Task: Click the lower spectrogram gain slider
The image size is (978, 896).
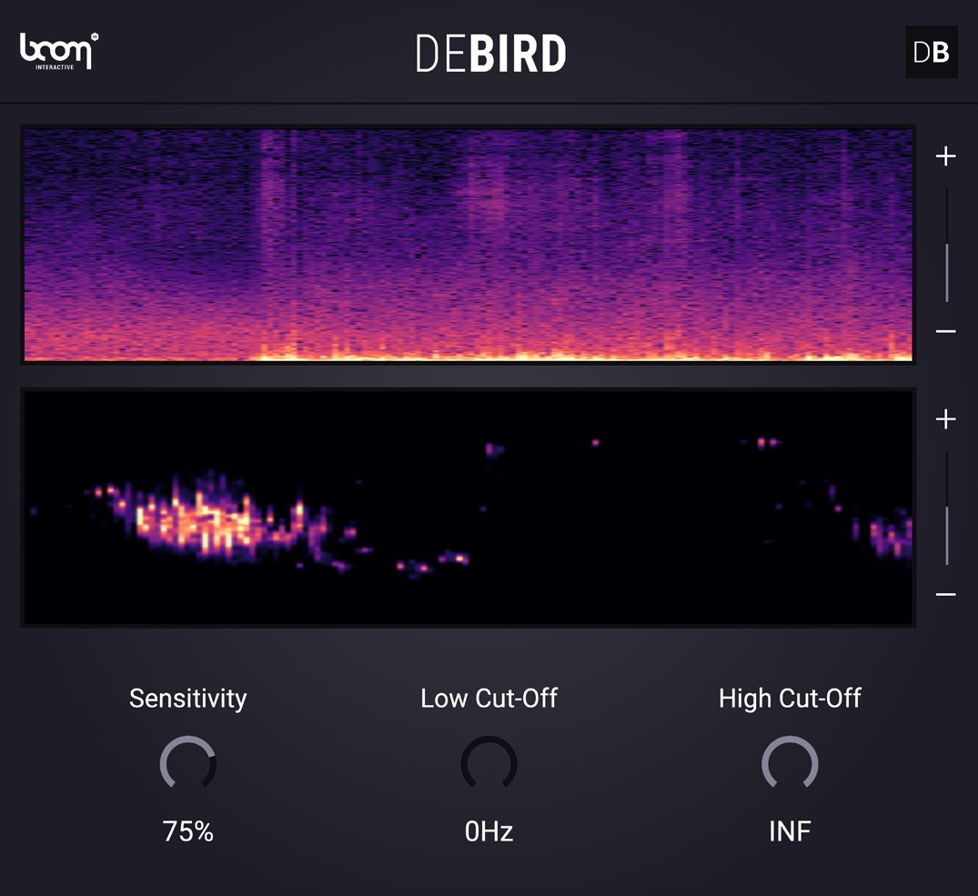Action: pyautogui.click(x=947, y=508)
